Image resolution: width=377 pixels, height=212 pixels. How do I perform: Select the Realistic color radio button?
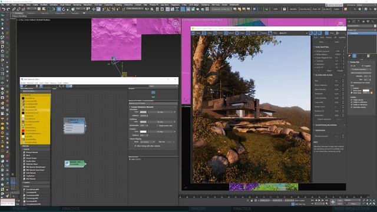point(352,88)
